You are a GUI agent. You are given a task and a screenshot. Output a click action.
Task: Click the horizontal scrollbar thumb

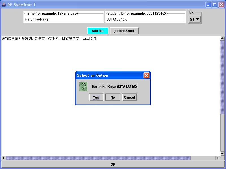[x=98, y=158]
